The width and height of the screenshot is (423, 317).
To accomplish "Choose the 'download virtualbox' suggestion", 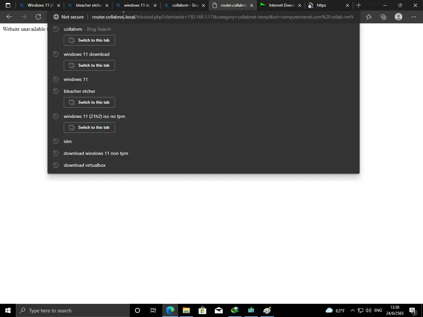I will pos(203,165).
